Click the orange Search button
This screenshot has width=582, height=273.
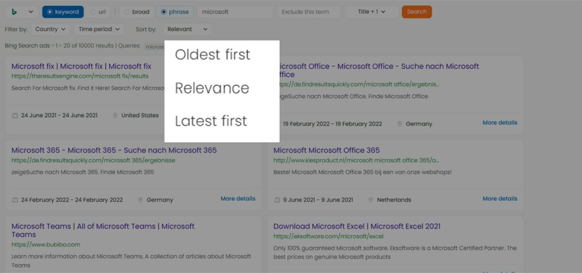click(417, 12)
